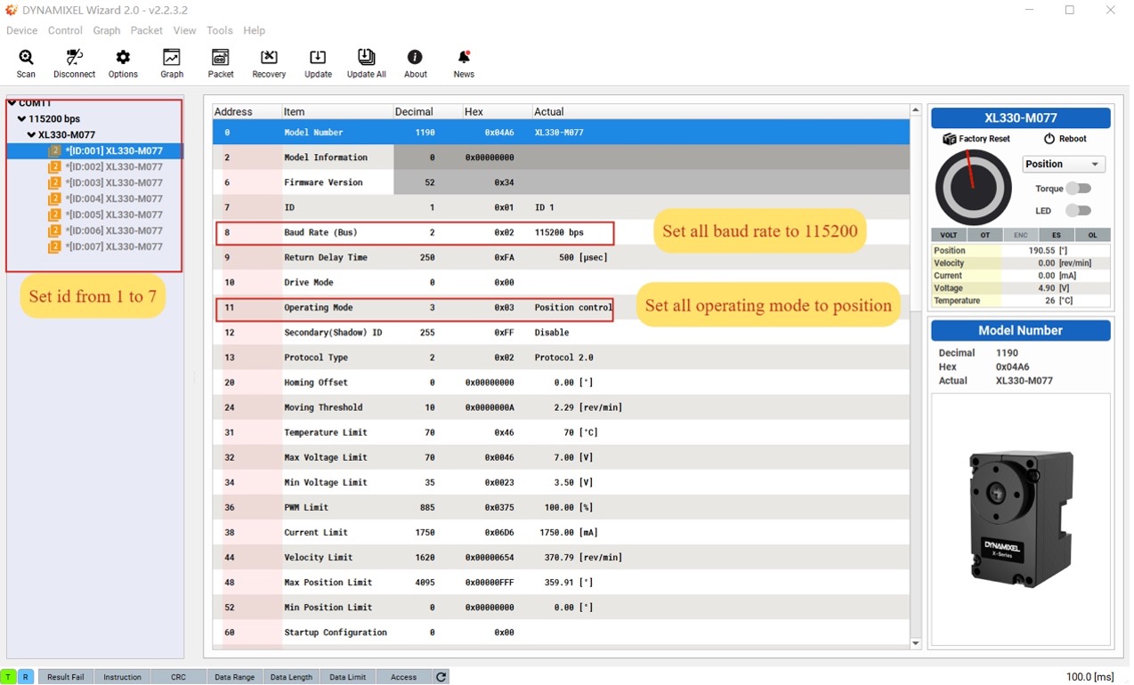
Task: Click the Data Length status button
Action: tap(291, 677)
